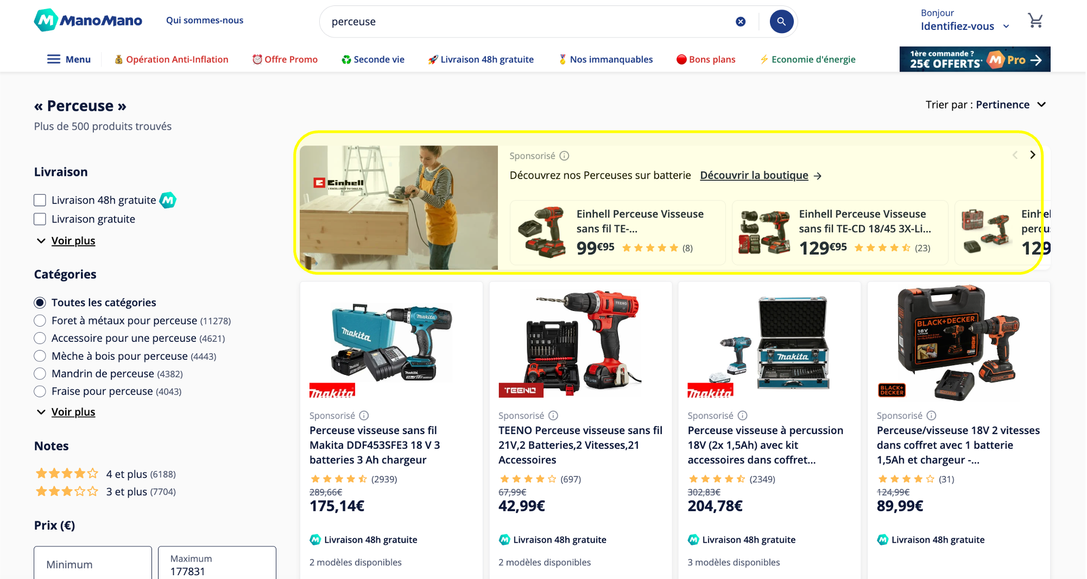Open Einhell Perceuse Visseuse 99€95 card

[618, 233]
